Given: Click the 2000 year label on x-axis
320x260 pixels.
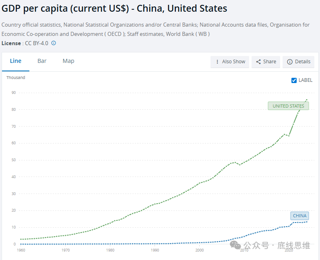Looking at the screenshot, I should (x=199, y=250).
